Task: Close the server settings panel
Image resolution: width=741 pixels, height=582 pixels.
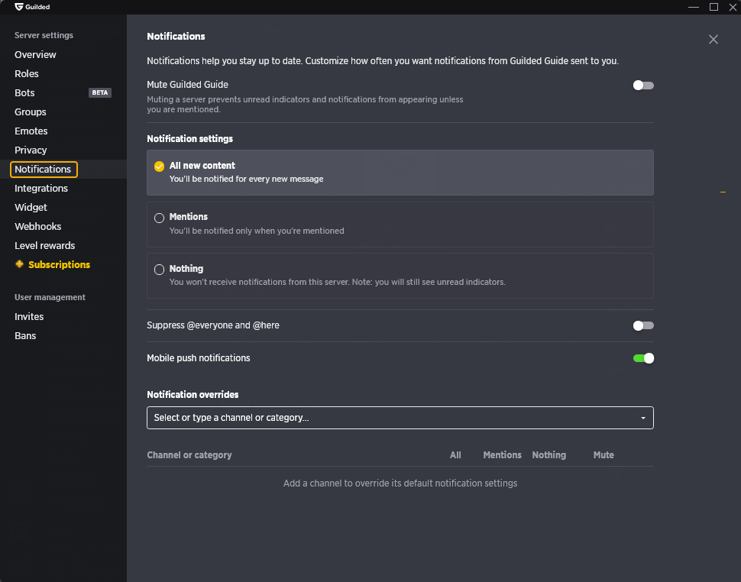Action: (x=713, y=39)
